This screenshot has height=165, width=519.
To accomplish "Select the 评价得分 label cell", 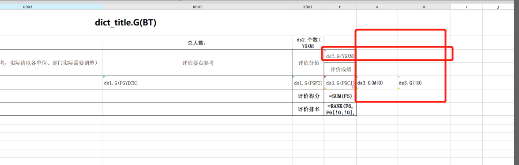I will tap(308, 96).
